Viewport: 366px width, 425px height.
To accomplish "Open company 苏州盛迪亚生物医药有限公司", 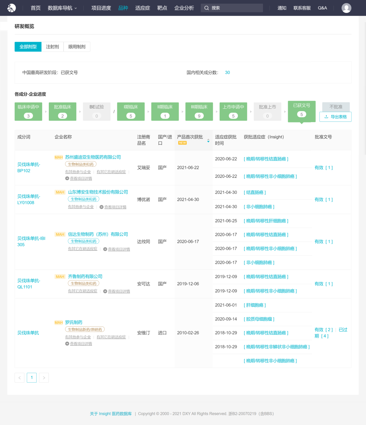I will (93, 157).
